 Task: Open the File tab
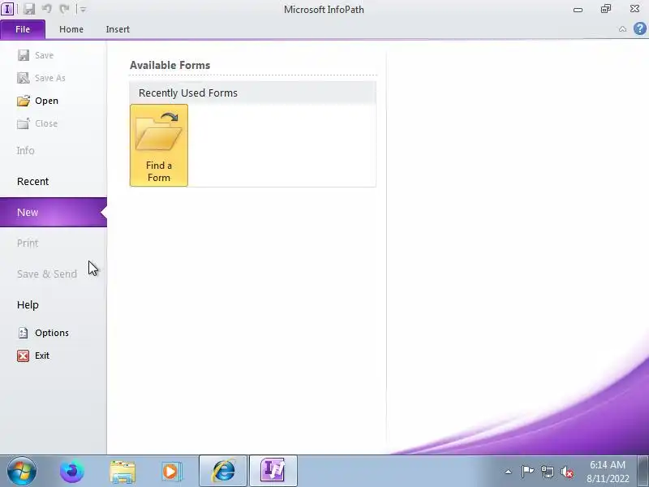pos(23,29)
